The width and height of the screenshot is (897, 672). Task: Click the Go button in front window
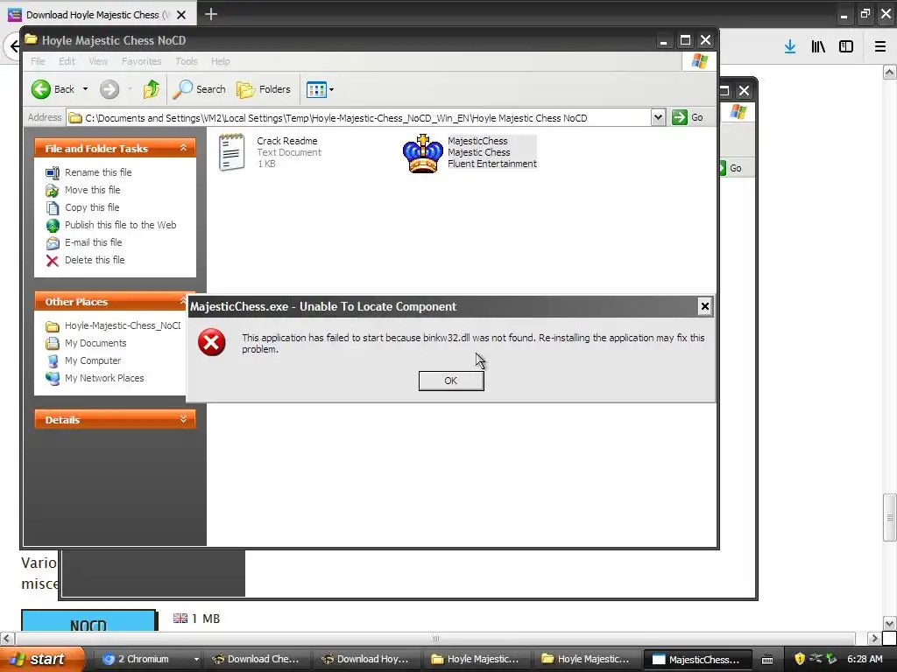689,118
